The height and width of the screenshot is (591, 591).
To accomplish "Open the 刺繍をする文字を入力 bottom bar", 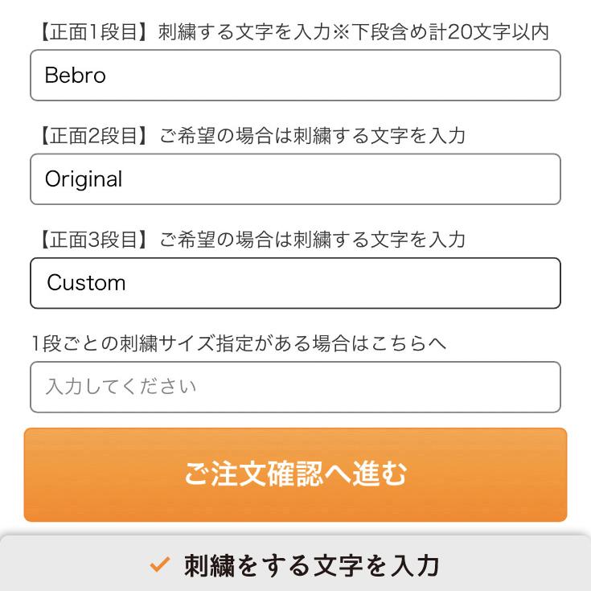I will [x=295, y=565].
